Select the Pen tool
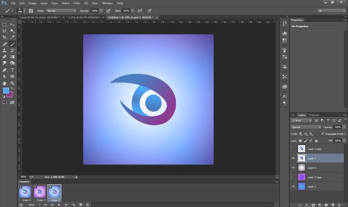Screen dimensions: 348x207 tap(4, 70)
